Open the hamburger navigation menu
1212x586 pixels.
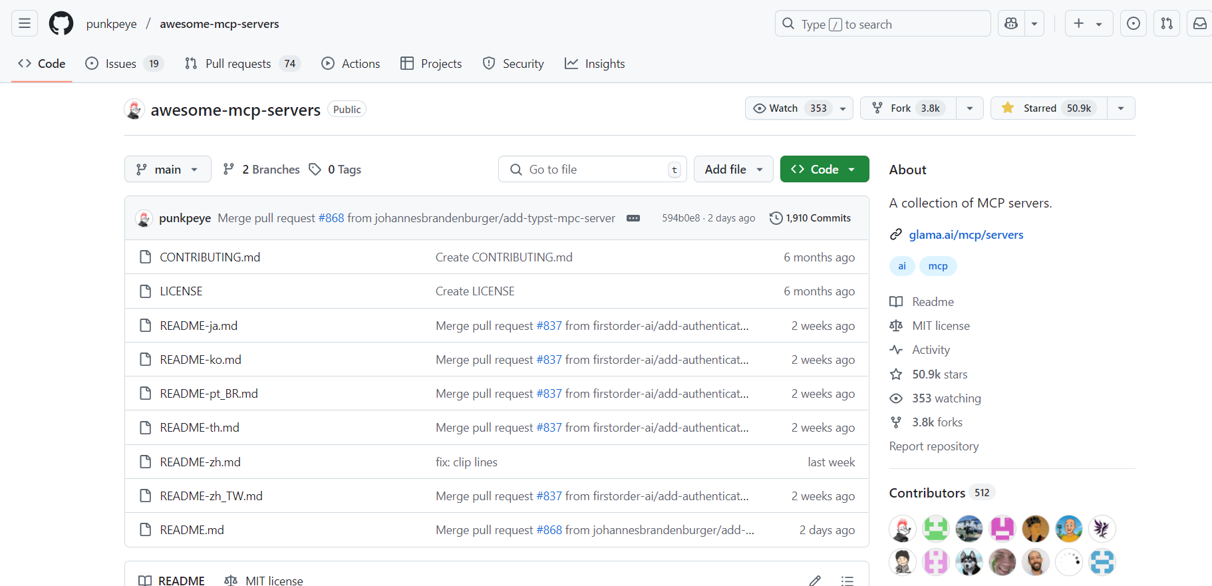tap(25, 24)
